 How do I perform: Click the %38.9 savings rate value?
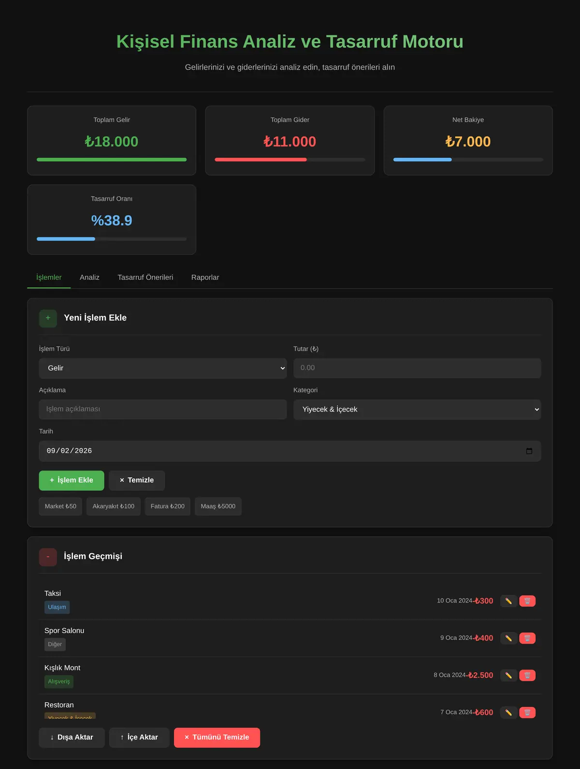tap(112, 221)
